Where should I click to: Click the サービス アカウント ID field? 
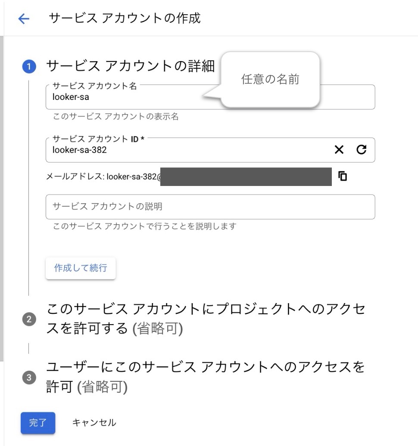click(210, 150)
